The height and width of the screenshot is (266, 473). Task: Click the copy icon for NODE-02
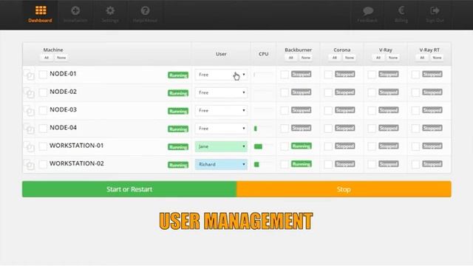pos(30,92)
